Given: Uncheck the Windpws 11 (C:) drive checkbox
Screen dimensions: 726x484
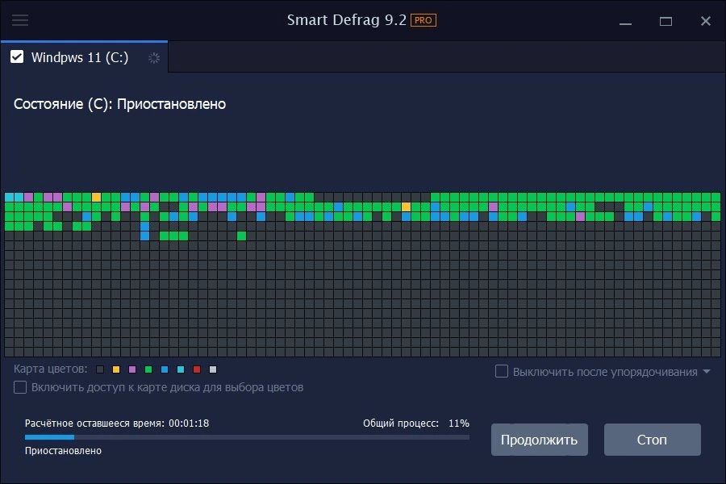Looking at the screenshot, I should pos(17,57).
